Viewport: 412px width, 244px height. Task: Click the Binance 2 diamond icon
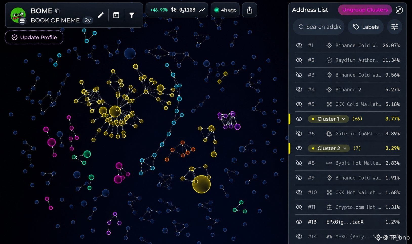329,89
